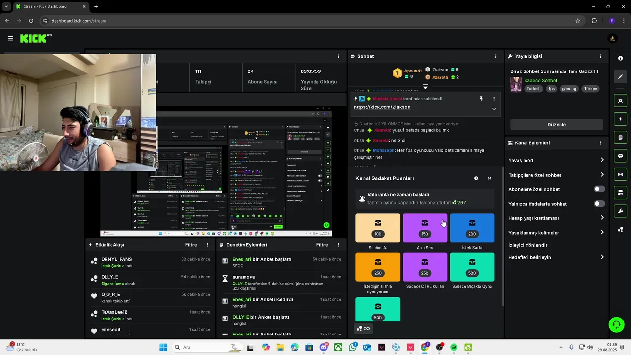Redeem Sadece Bıçakla Oyna 500 reward

[472, 267]
